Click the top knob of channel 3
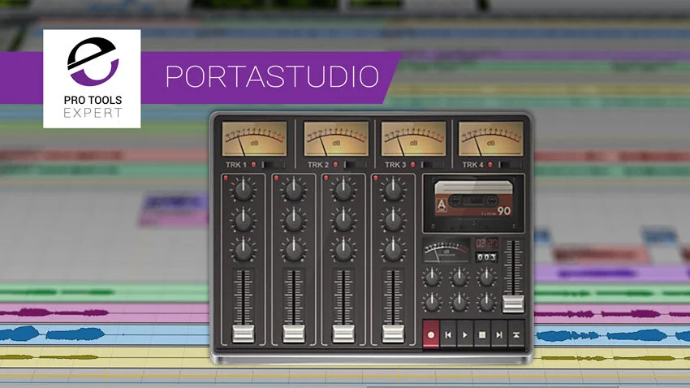Viewport: 690px width, 388px height. pyautogui.click(x=343, y=190)
